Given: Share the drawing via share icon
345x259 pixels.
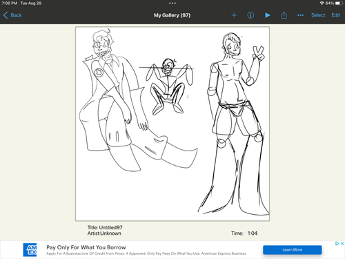Looking at the screenshot, I should pos(284,15).
